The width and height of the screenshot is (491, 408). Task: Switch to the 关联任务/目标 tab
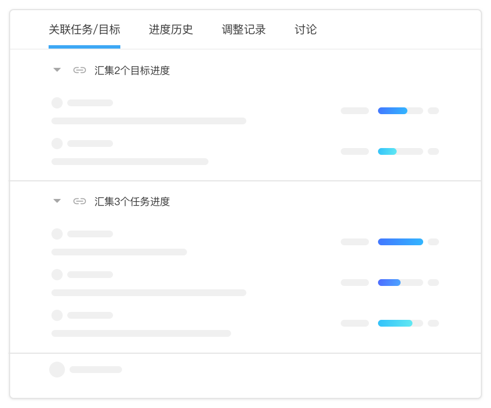click(x=85, y=30)
